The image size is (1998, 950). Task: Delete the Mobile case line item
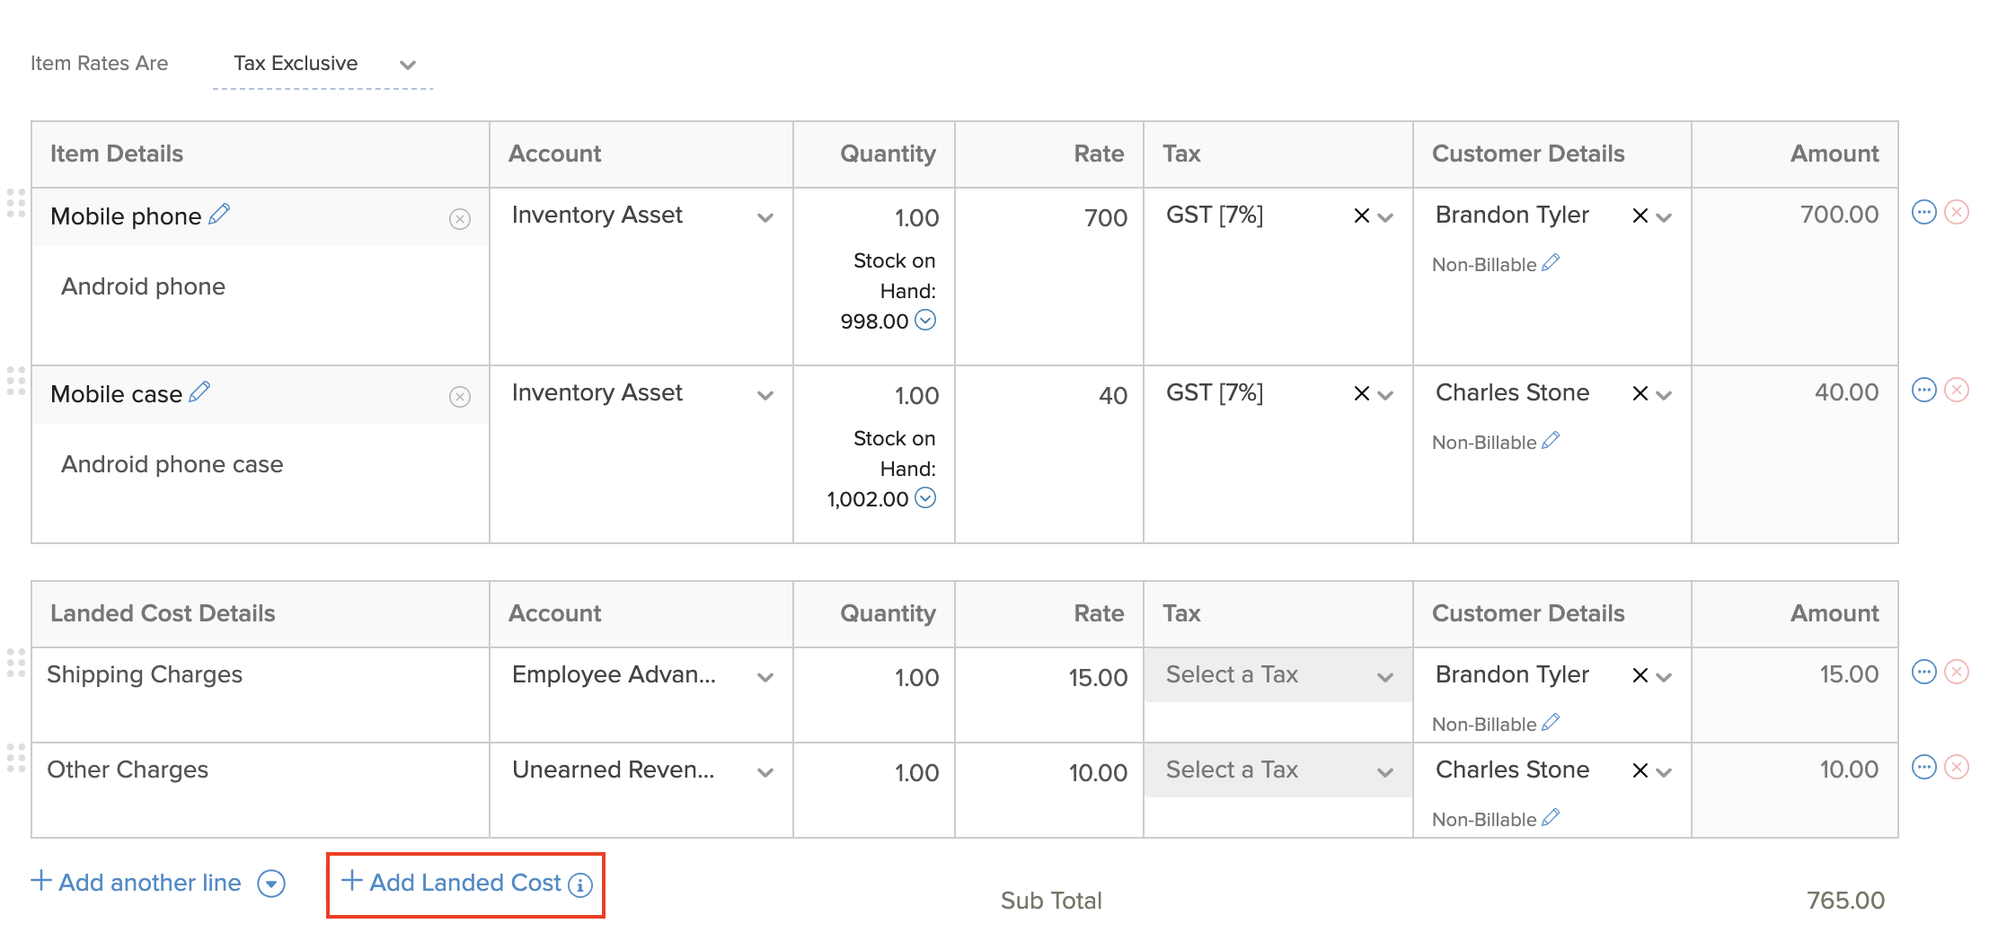pyautogui.click(x=1956, y=390)
